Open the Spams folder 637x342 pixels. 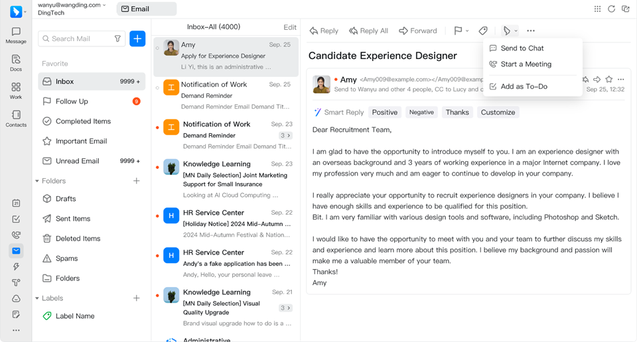[x=92, y=258]
